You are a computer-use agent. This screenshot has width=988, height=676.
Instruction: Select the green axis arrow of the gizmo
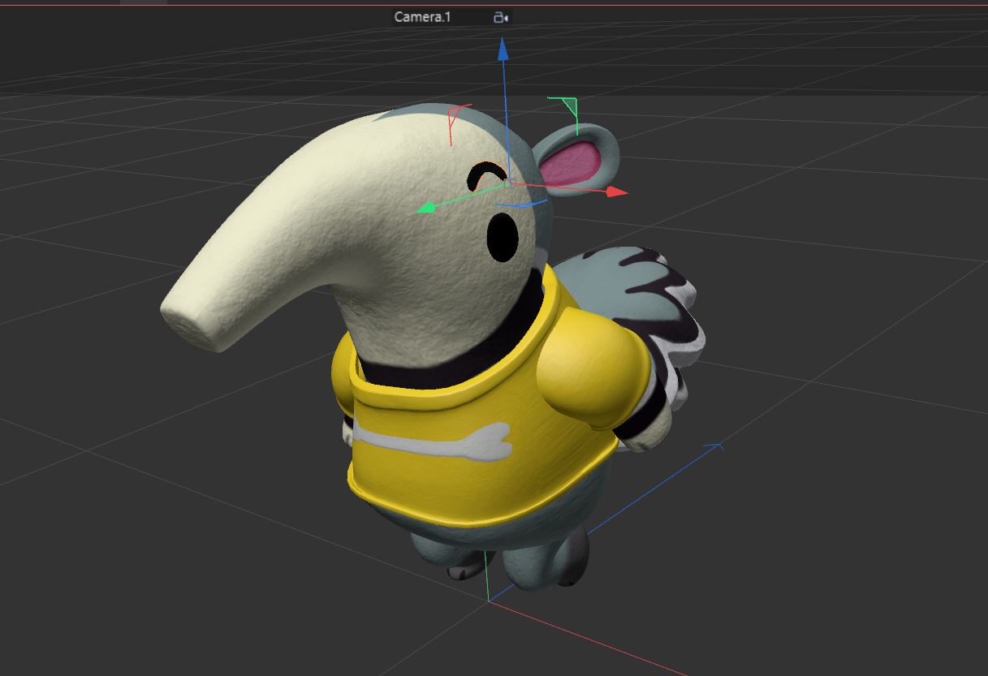(x=428, y=208)
